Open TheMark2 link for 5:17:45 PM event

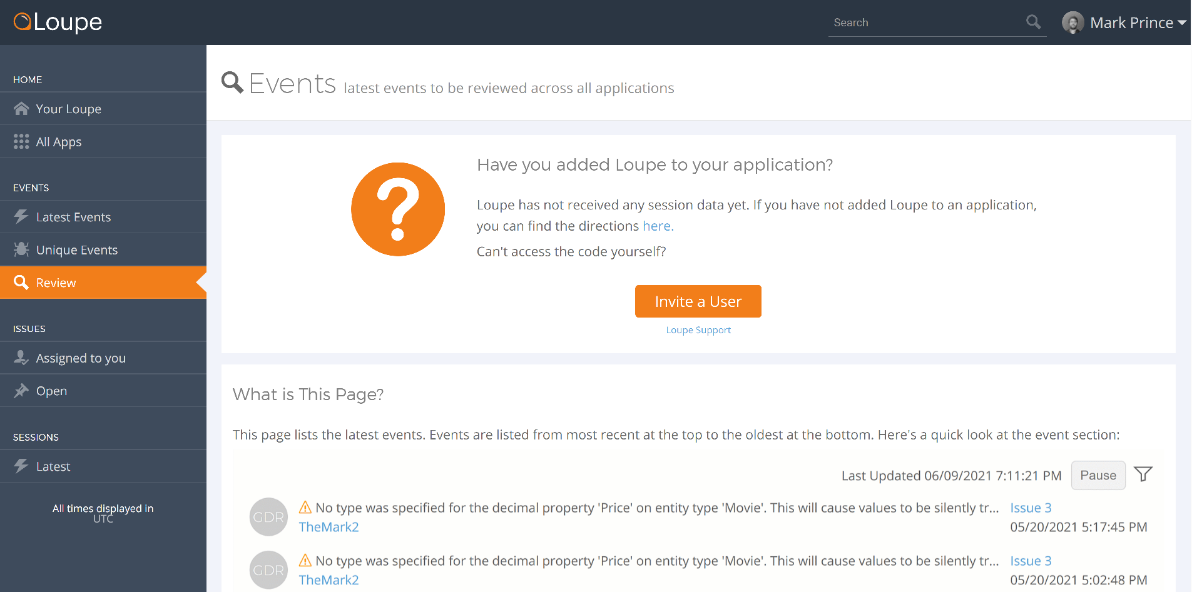point(329,527)
